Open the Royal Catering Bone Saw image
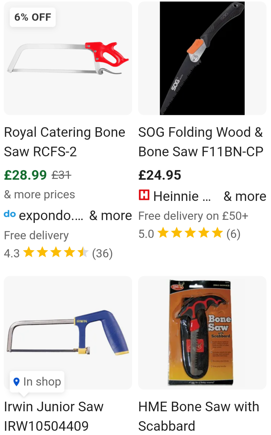Image resolution: width=271 pixels, height=435 pixels. point(68,58)
